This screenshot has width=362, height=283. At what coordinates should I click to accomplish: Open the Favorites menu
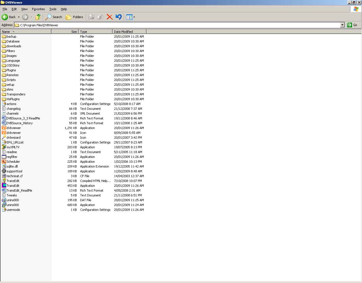[x=38, y=9]
